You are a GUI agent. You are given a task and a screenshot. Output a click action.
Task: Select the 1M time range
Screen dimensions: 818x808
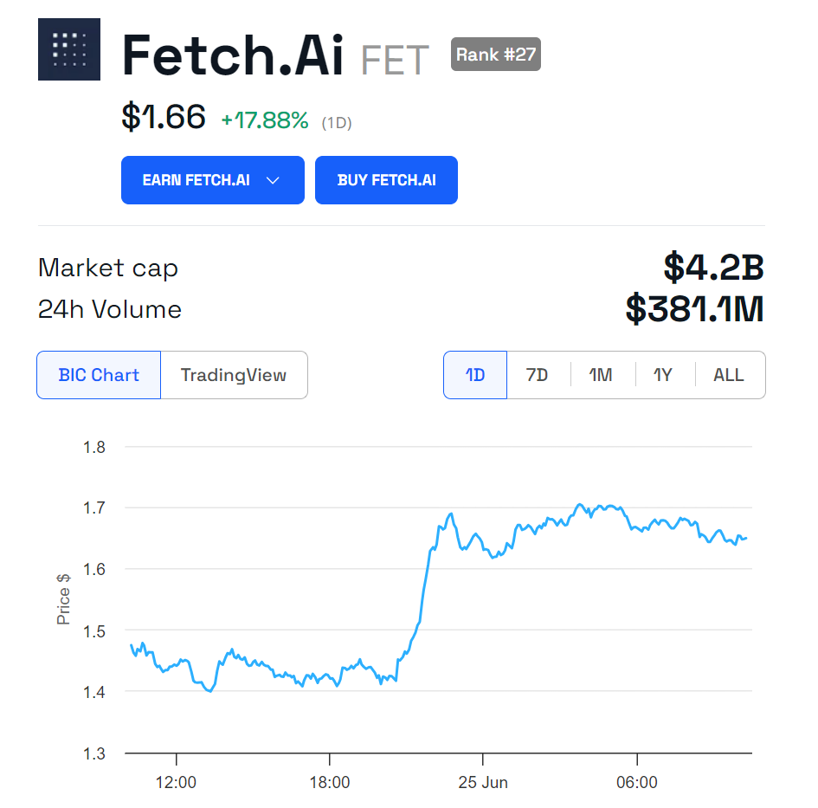[601, 375]
